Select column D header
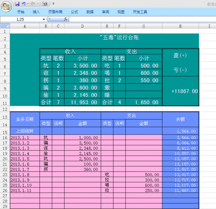The width and height of the screenshot is (216, 209). pyautogui.click(x=82, y=26)
